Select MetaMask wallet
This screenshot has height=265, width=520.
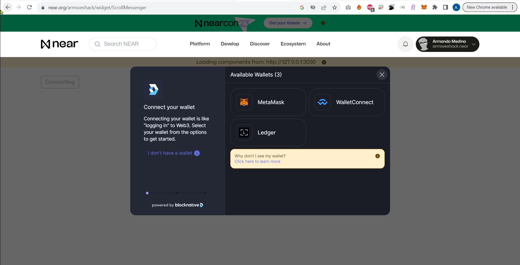(268, 102)
